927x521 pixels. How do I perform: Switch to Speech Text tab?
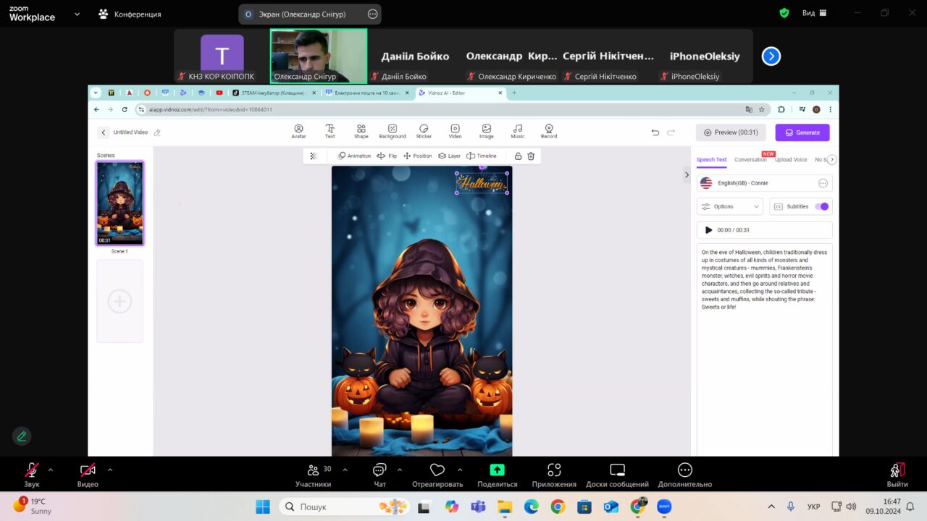click(711, 160)
